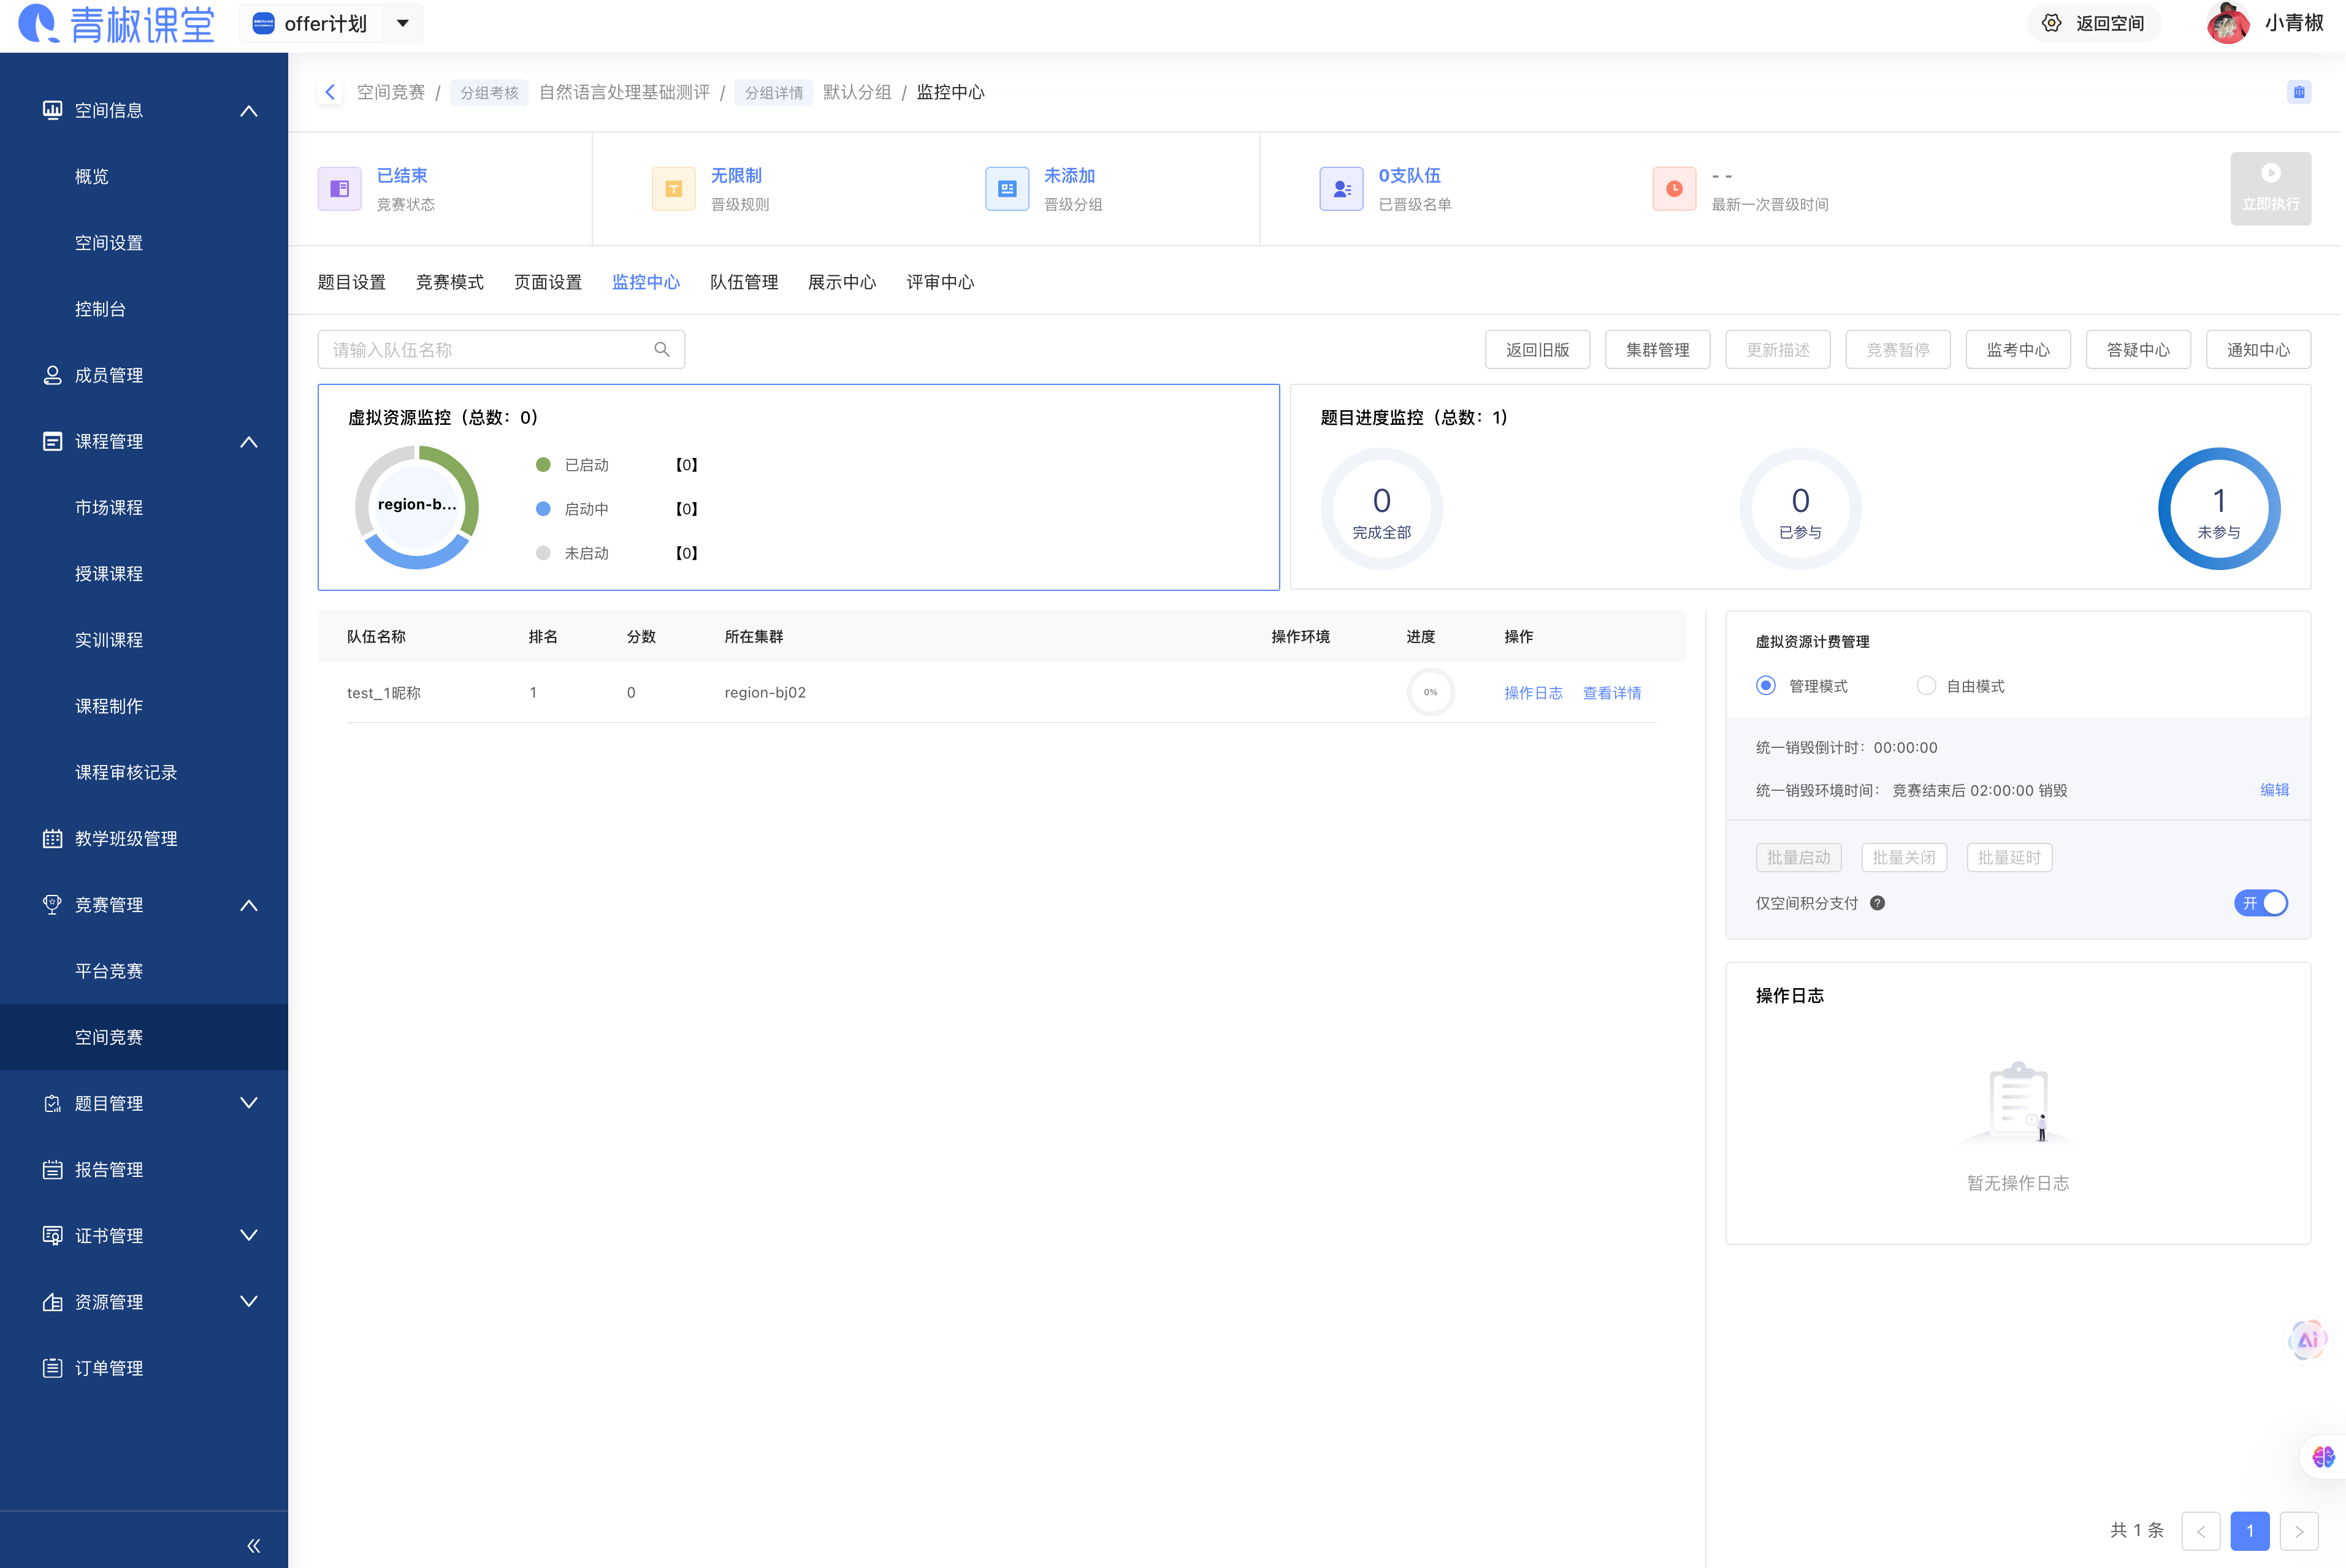
Task: Collapse sidebar with double-chevron icon
Action: tap(253, 1545)
